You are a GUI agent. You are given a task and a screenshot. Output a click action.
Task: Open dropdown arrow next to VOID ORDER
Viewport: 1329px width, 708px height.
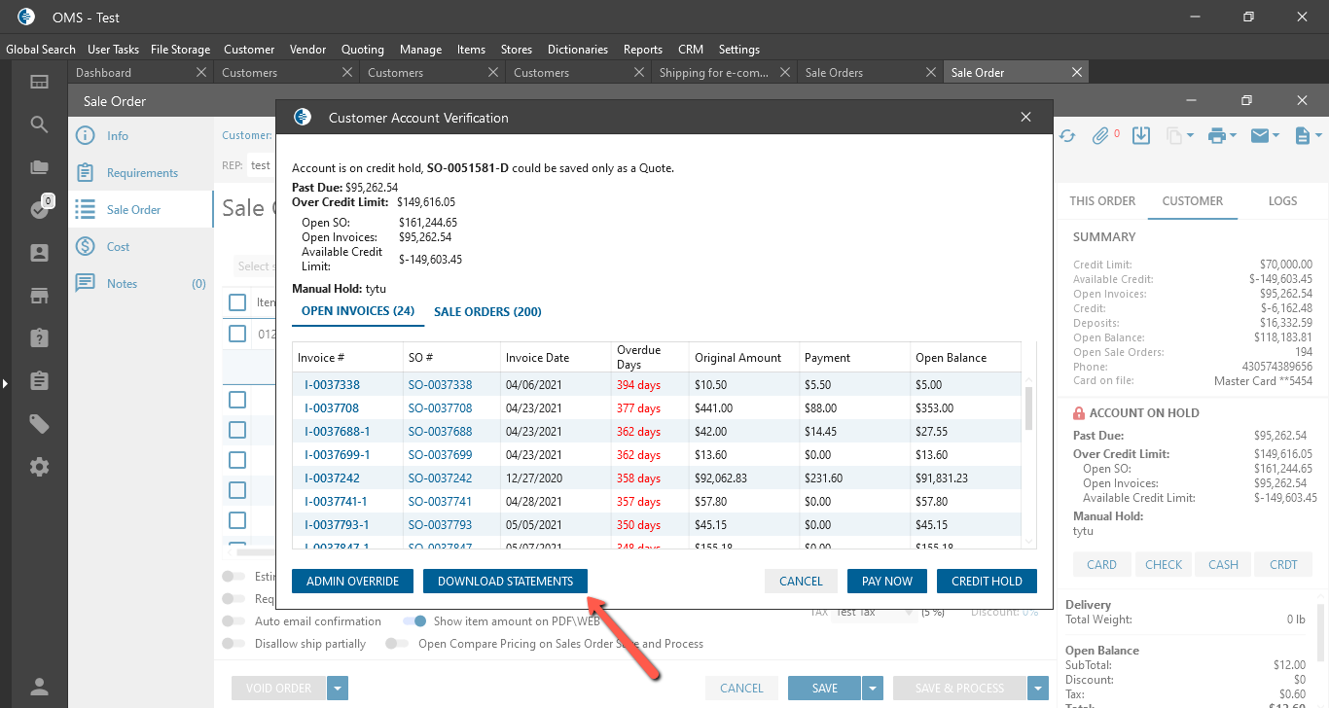(x=338, y=689)
